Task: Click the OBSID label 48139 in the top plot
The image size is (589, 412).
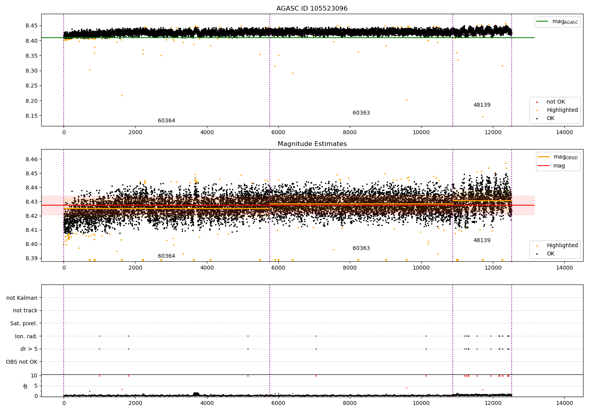Action: [482, 105]
